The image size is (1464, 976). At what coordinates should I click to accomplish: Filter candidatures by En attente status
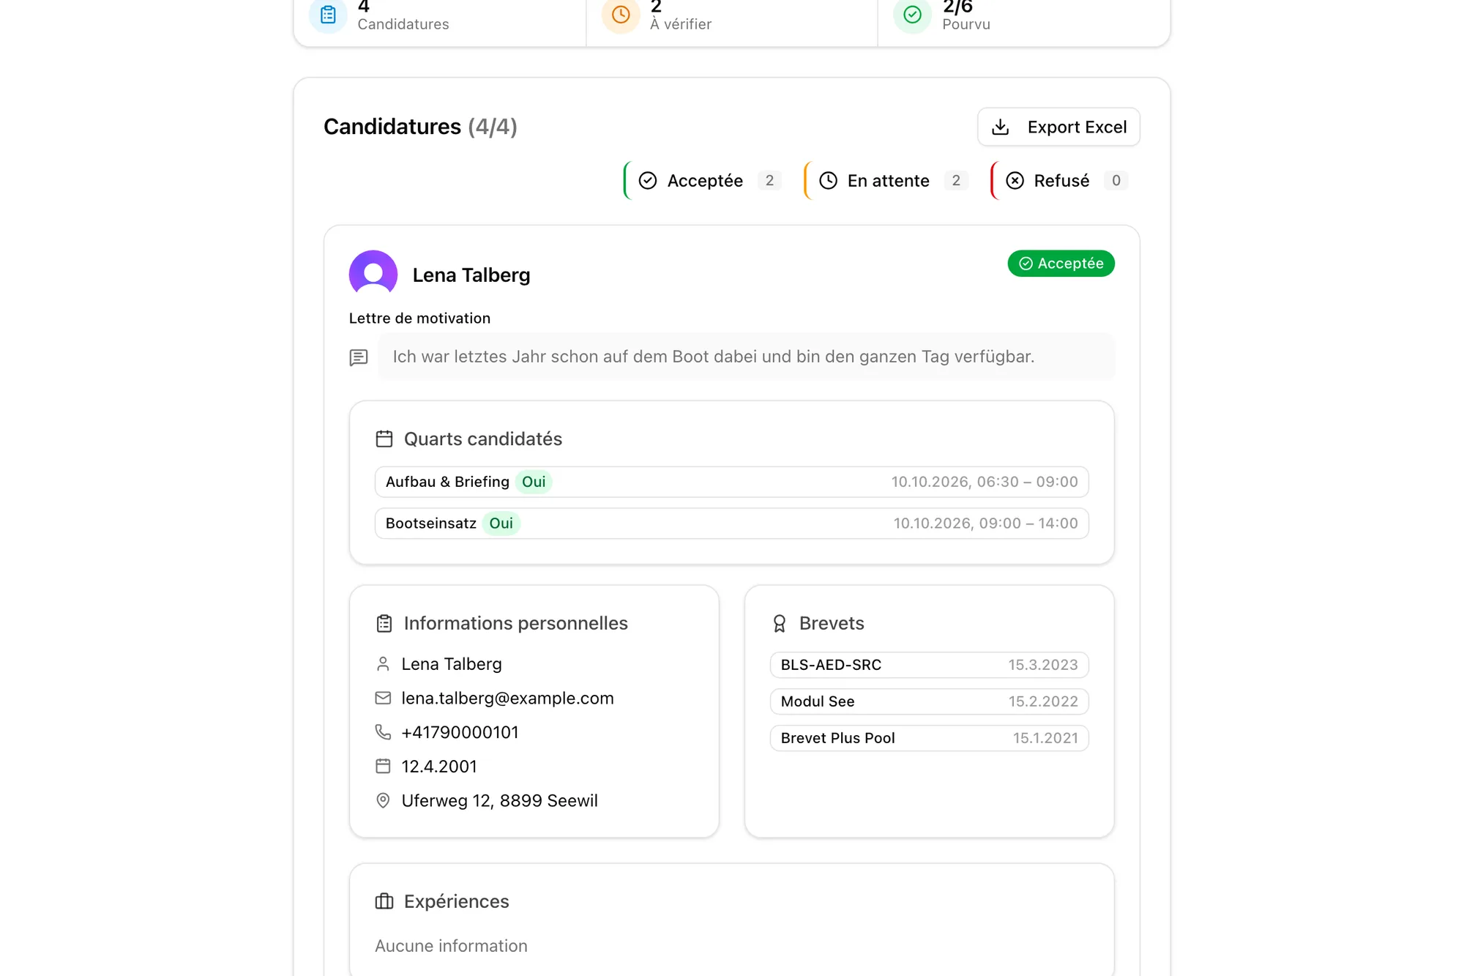[888, 181]
